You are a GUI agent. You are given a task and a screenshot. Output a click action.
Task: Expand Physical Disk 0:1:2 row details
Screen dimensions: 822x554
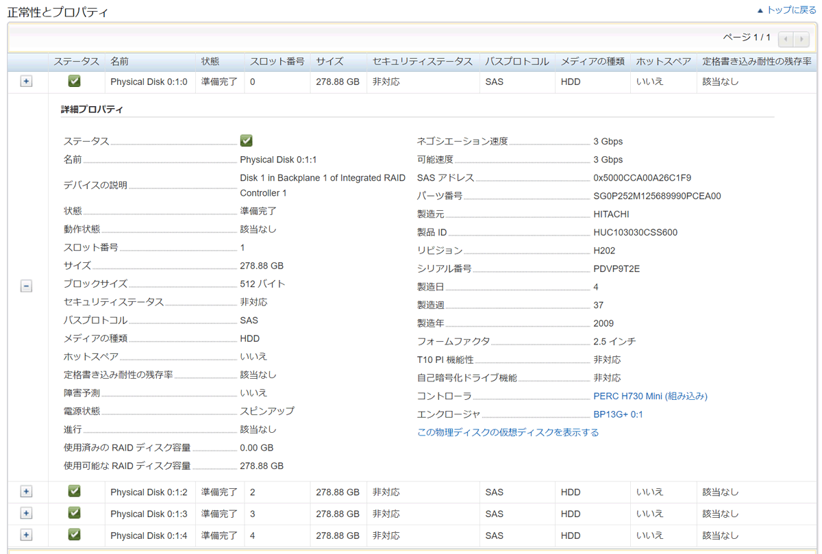26,492
